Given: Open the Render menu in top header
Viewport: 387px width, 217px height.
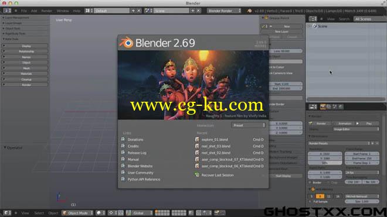Looking at the screenshot, I should tap(47, 11).
